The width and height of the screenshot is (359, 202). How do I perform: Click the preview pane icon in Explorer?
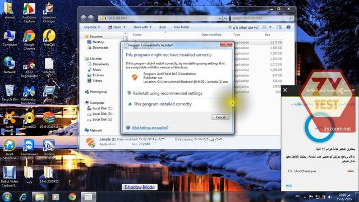279,27
